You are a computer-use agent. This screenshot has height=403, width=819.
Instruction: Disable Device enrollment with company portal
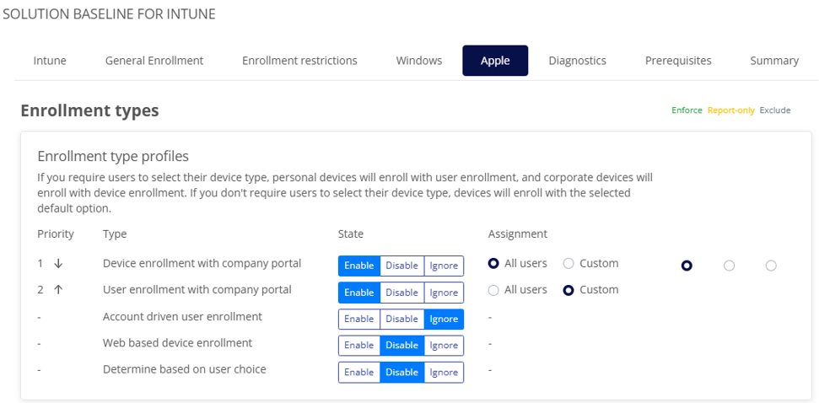click(401, 266)
